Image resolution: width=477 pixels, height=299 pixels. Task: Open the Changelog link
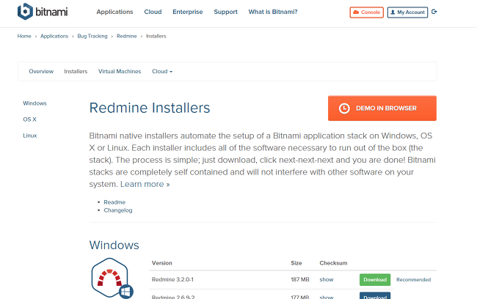(x=118, y=210)
